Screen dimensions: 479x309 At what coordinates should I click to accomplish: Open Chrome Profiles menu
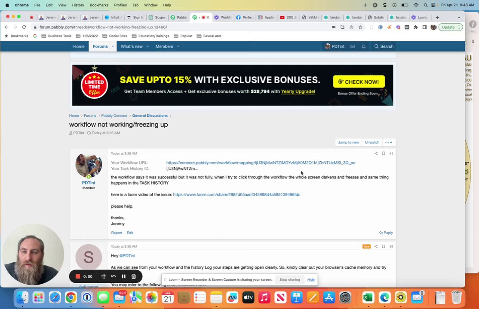pyautogui.click(x=120, y=5)
